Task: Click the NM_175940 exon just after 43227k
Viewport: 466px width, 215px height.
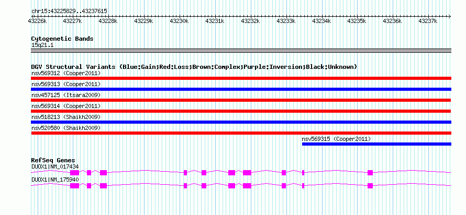Action: click(74, 186)
